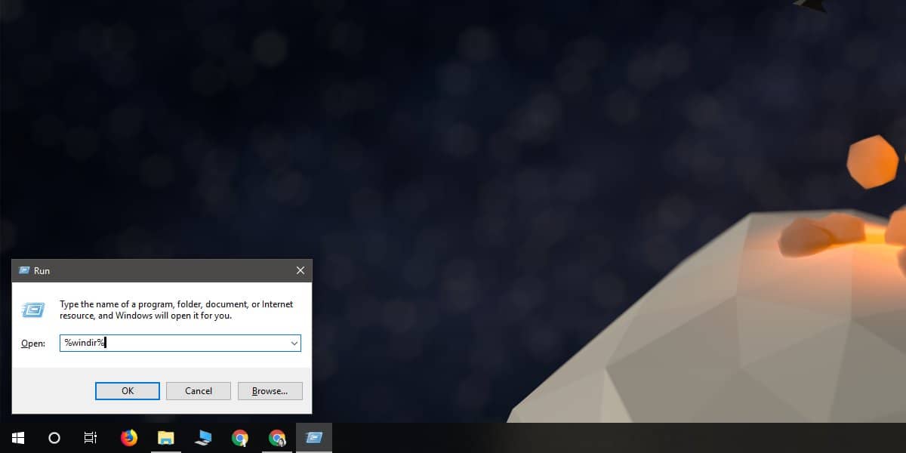The width and height of the screenshot is (906, 453).
Task: Launch Google Chrome from the taskbar
Action: click(240, 438)
